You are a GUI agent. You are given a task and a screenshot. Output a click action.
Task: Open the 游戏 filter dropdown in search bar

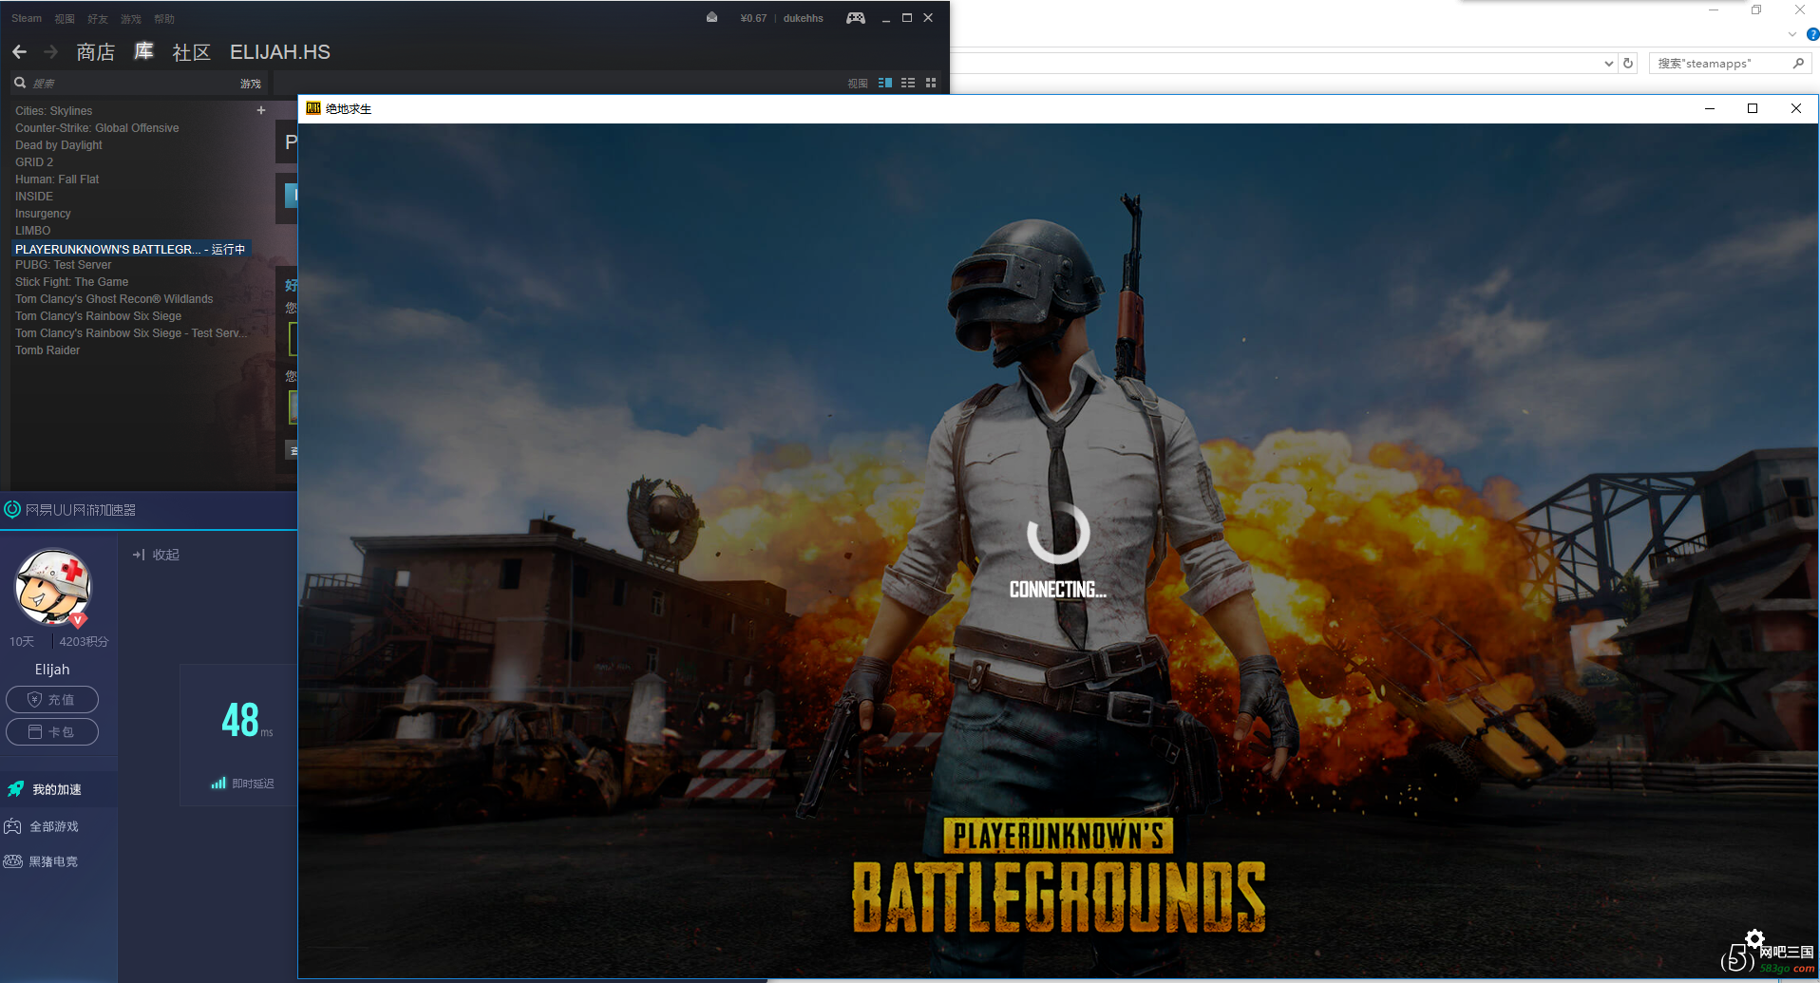click(x=251, y=84)
